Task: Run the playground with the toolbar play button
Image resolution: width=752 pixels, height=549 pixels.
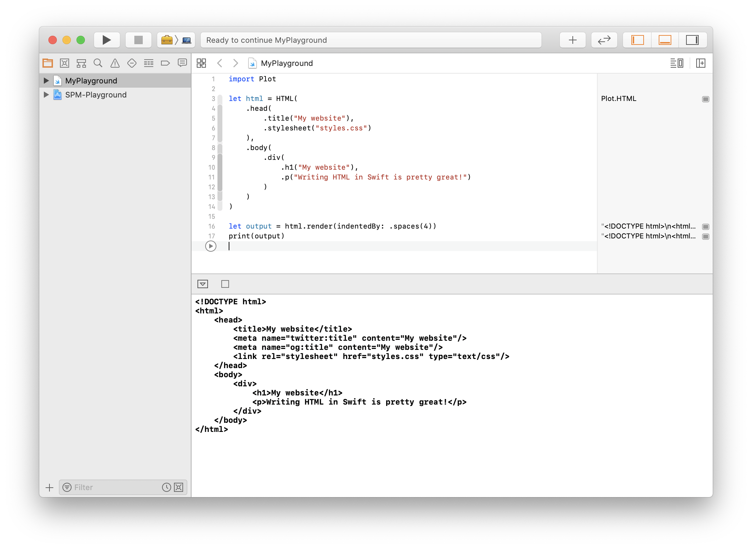Action: click(x=107, y=40)
